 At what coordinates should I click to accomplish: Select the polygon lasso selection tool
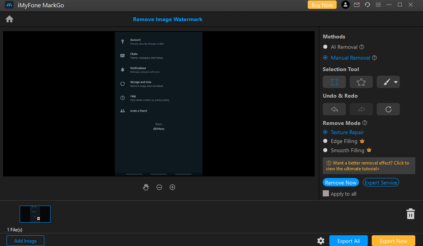(x=361, y=82)
